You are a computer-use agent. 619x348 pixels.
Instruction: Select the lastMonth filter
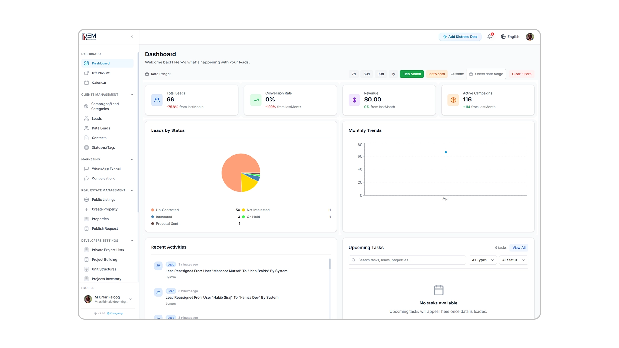click(437, 74)
